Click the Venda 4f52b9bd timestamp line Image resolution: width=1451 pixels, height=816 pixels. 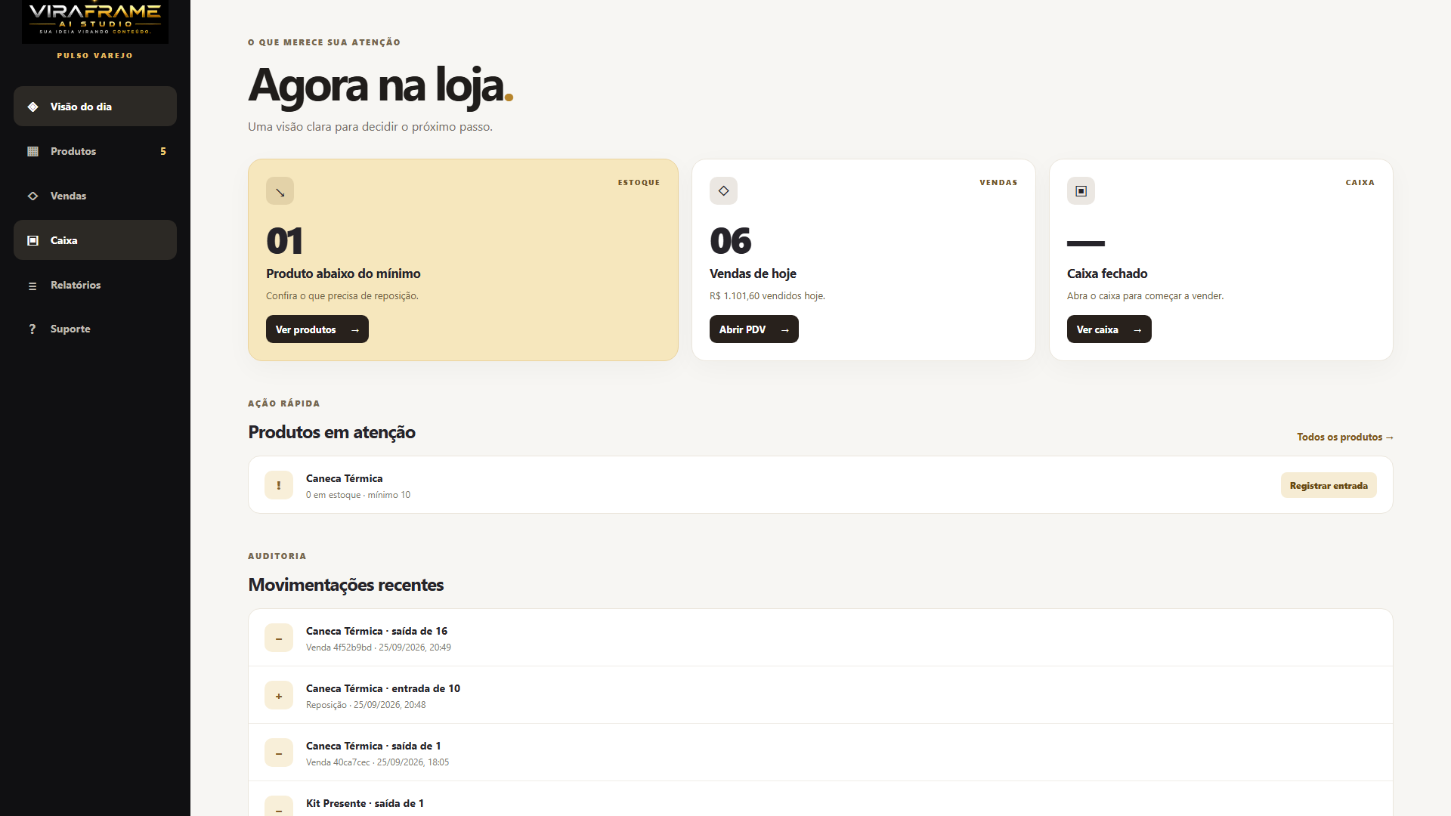point(379,648)
